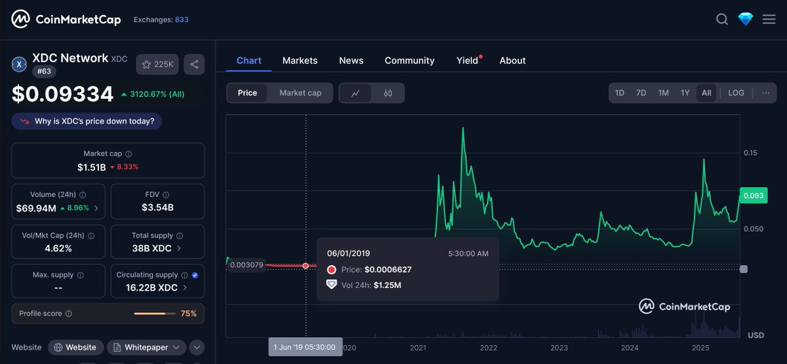
Task: Click the gray handle on the price axis
Action: (744, 269)
